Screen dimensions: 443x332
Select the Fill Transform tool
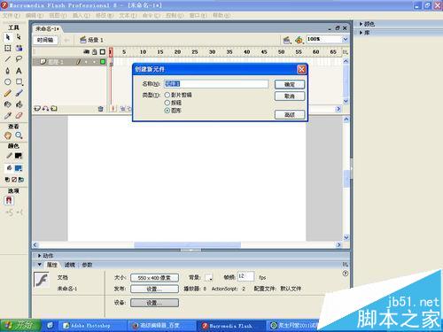(19, 48)
